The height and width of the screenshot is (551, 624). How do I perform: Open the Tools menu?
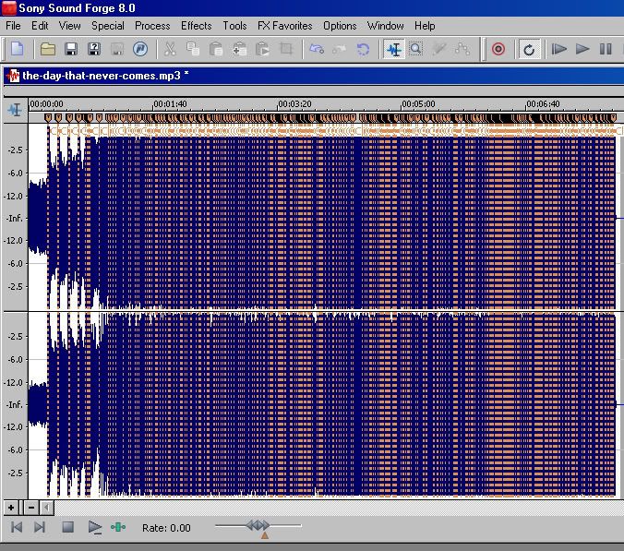234,26
